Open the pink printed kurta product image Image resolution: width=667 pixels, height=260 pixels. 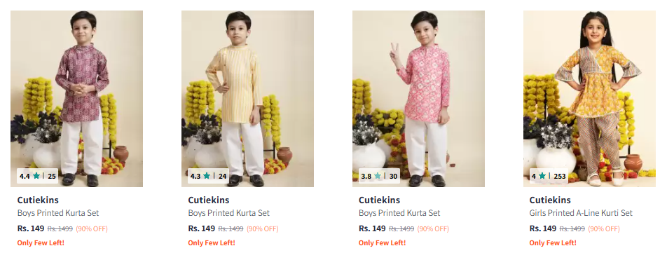(418, 99)
